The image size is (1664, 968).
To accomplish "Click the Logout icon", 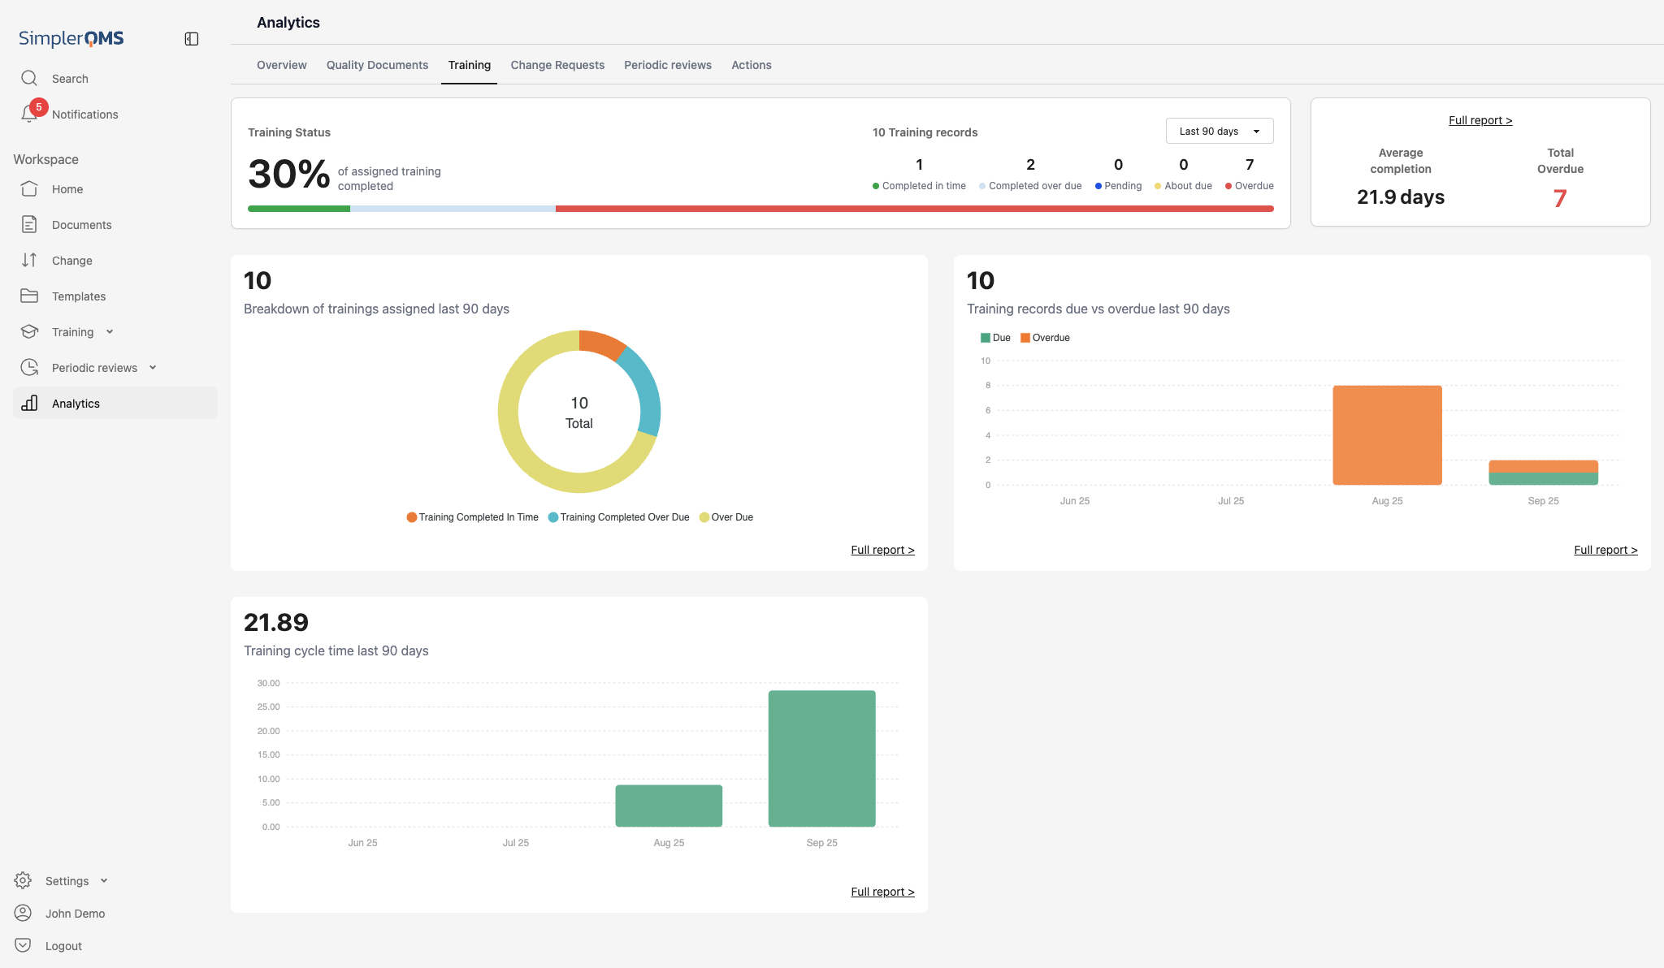I will [x=23, y=945].
